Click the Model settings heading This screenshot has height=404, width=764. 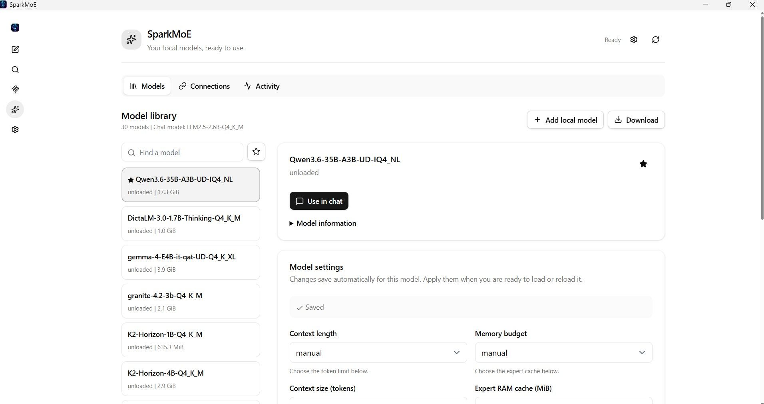point(316,267)
